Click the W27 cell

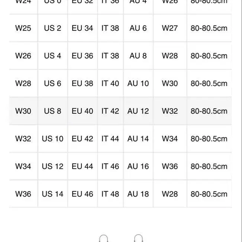point(170,28)
